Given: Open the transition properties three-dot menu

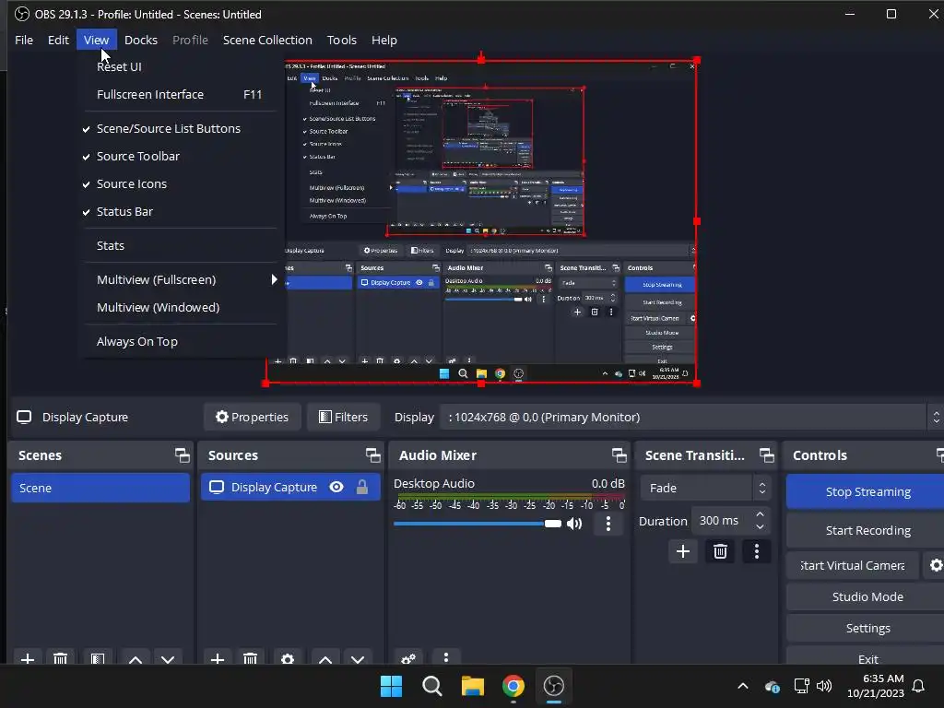Looking at the screenshot, I should click(x=757, y=551).
